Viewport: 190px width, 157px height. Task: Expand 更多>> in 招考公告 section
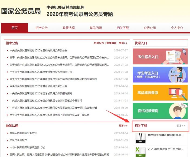coord(123,43)
